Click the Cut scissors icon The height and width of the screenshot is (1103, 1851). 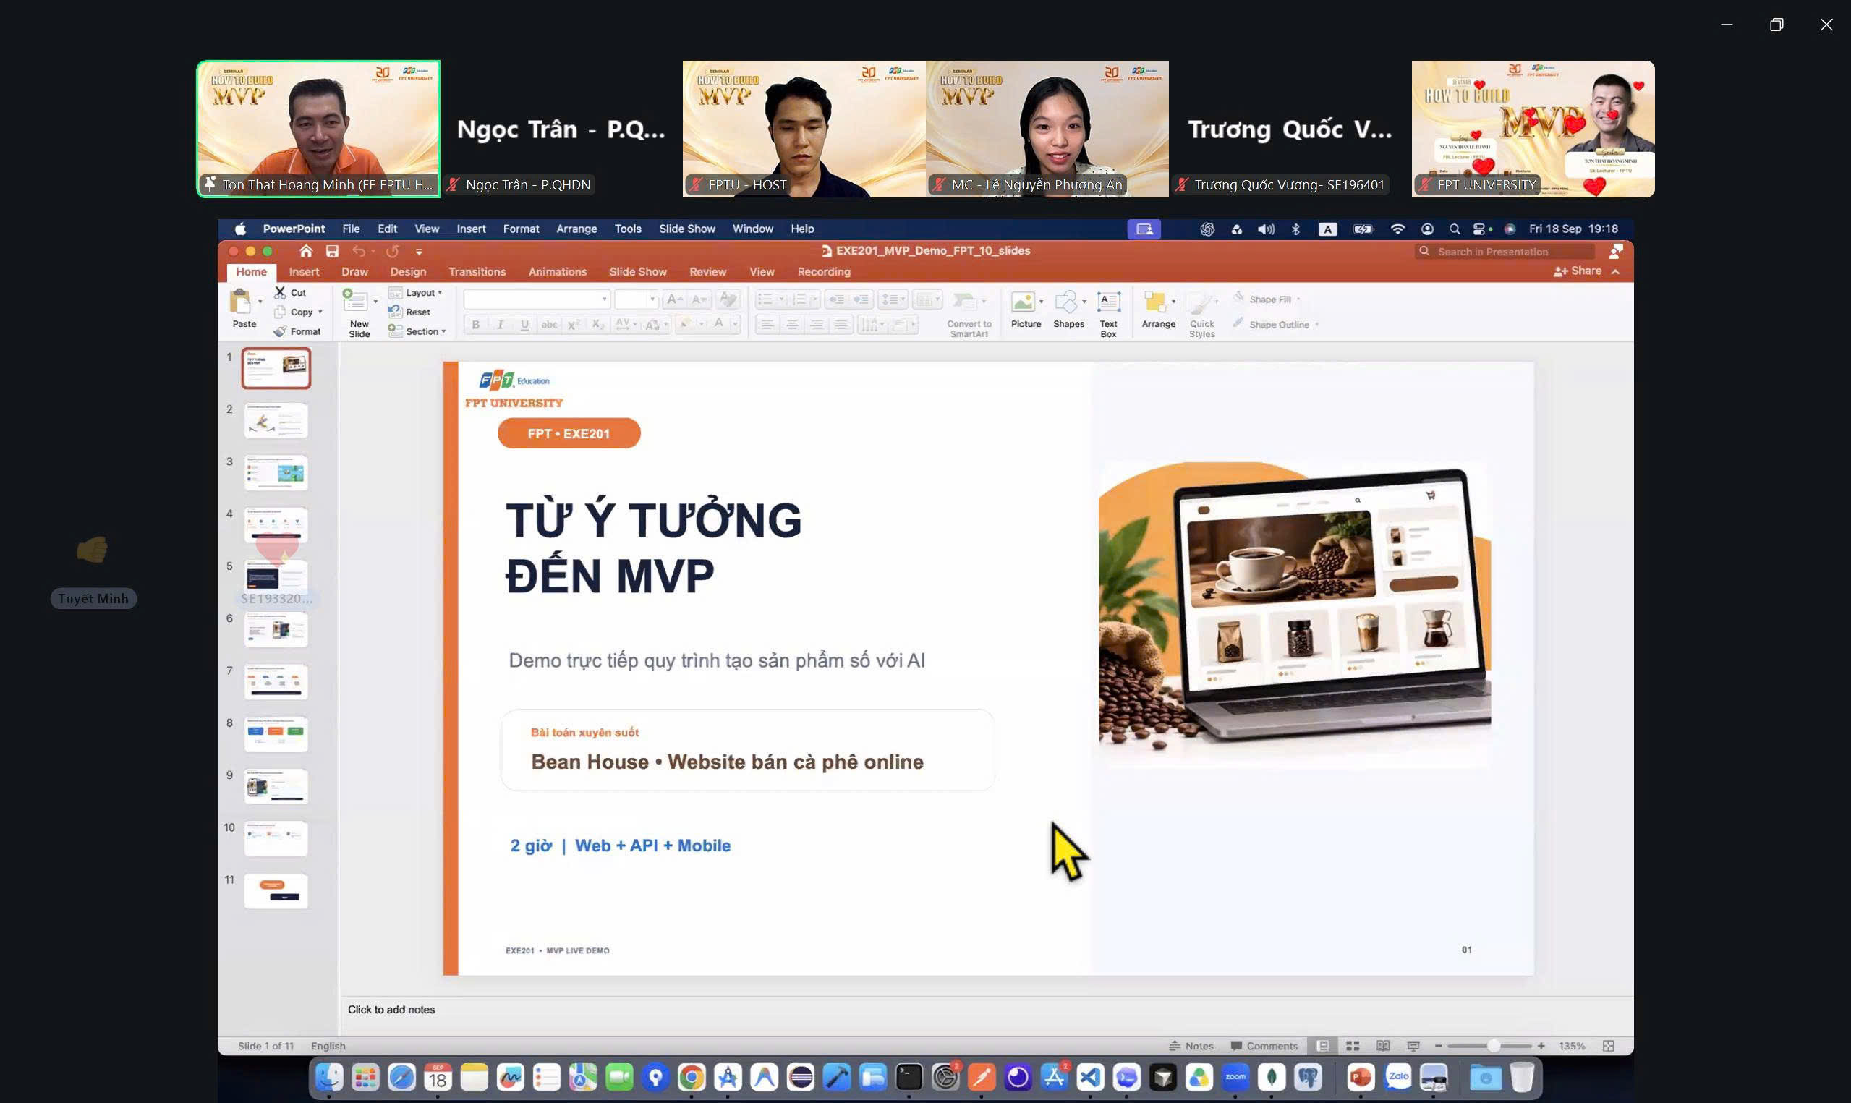click(280, 292)
